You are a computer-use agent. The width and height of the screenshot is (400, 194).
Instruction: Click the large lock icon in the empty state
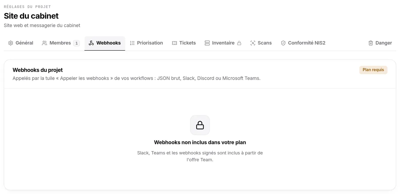click(x=200, y=125)
